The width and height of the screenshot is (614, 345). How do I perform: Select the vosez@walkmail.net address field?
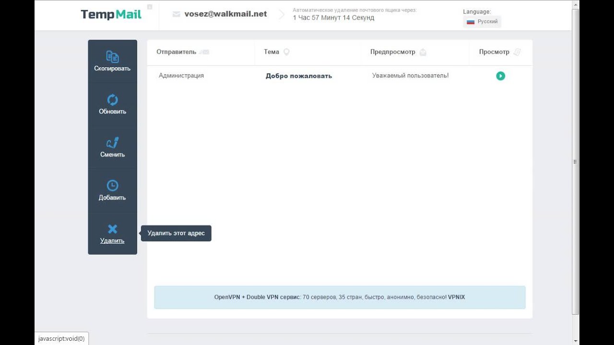[x=225, y=14]
